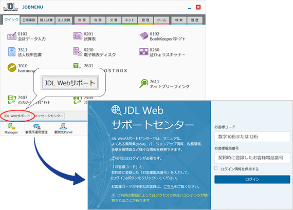Open 0260 証ひょうスキャナー icon
The width and height of the screenshot is (293, 210).
tap(144, 52)
